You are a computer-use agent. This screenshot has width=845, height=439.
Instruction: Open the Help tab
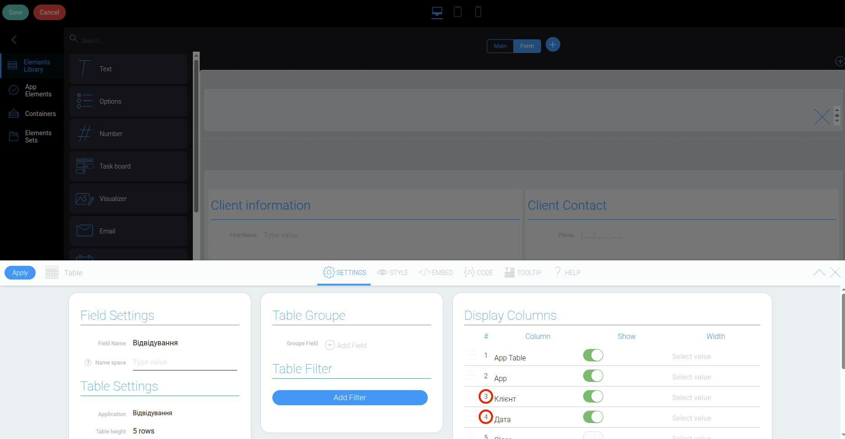pos(567,273)
